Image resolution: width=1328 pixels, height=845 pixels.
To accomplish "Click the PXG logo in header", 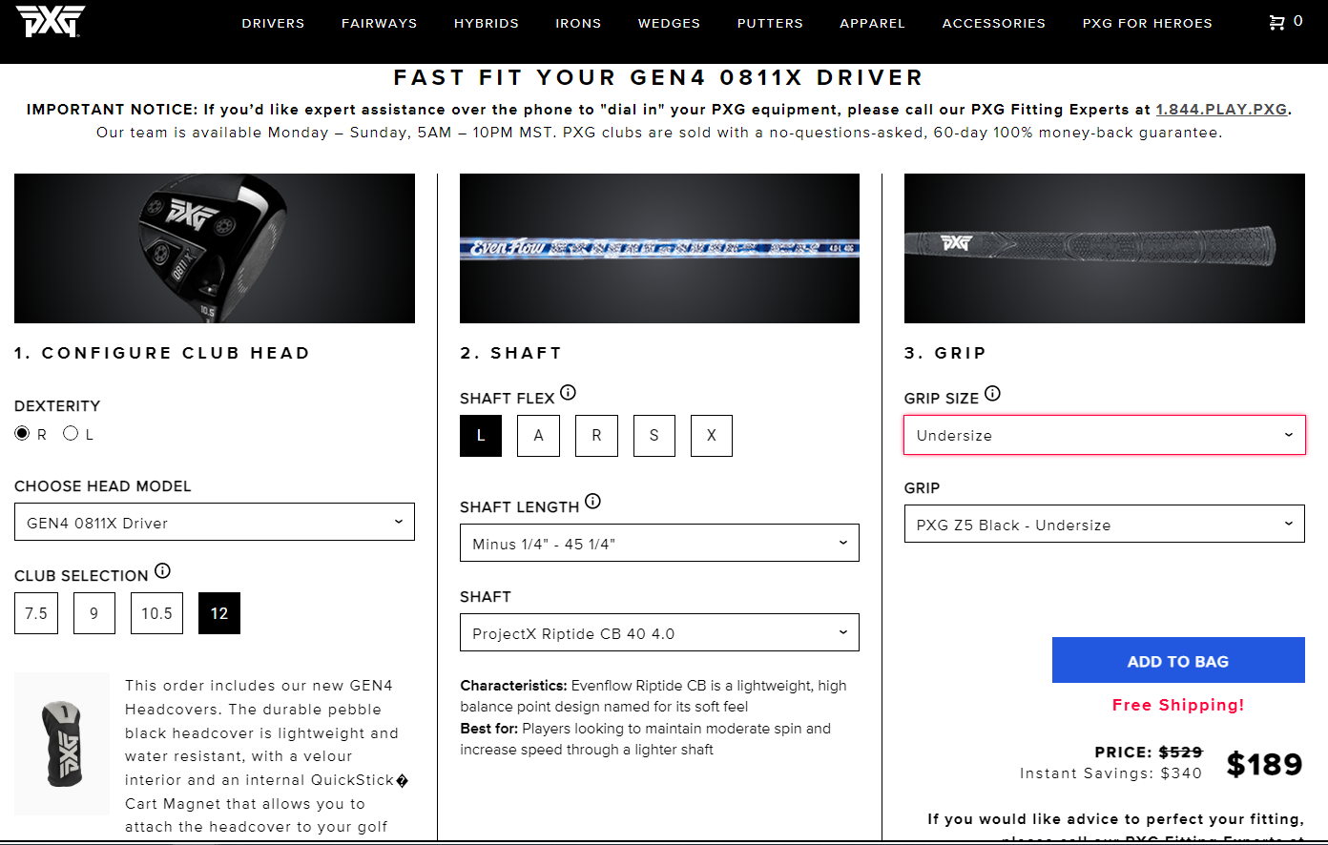I will (x=51, y=21).
